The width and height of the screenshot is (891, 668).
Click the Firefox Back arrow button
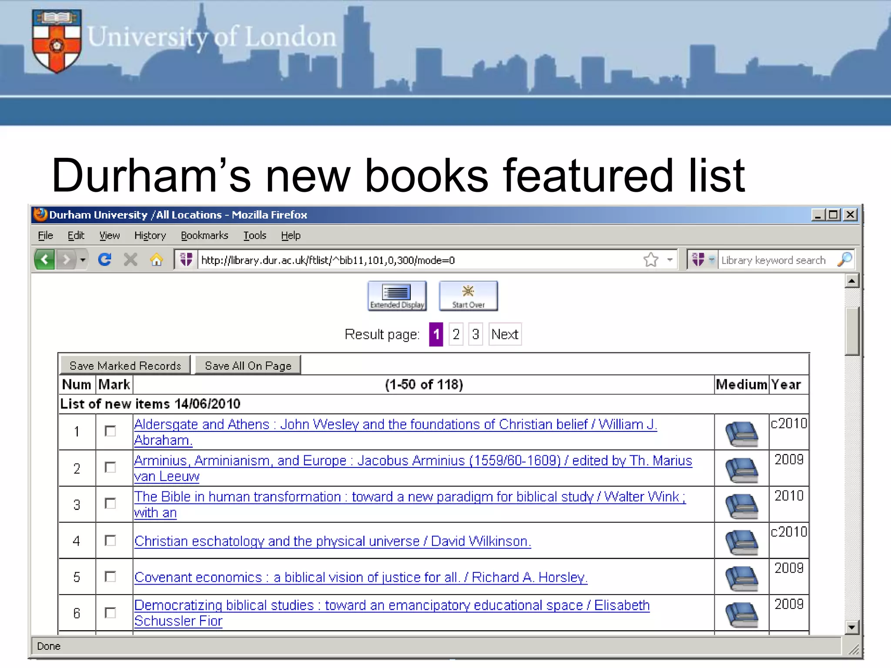point(44,260)
